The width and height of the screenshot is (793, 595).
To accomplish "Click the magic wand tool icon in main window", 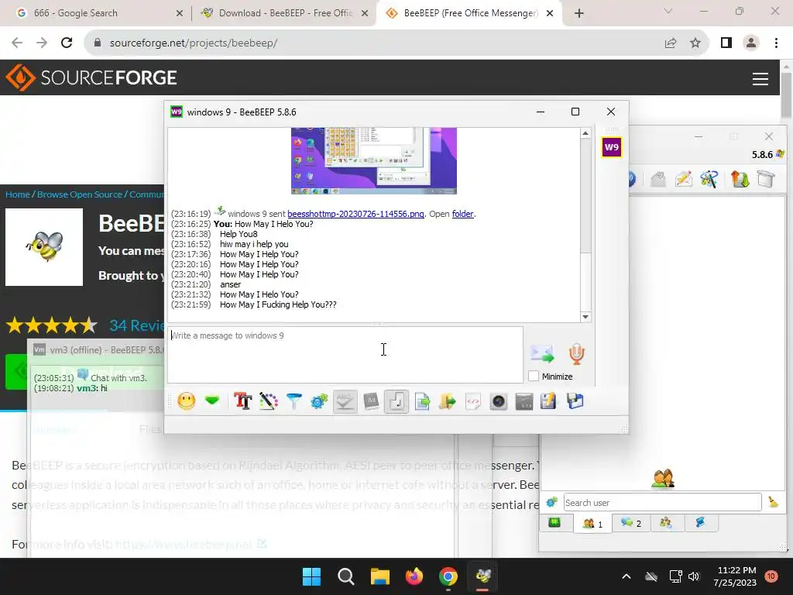I will (709, 179).
